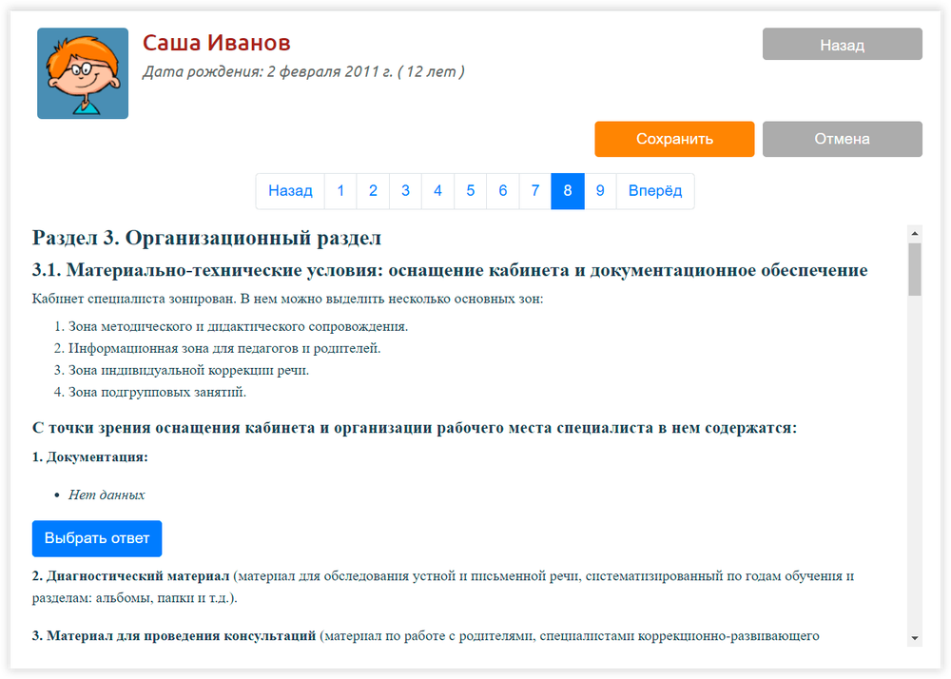Go to page 9 in pagination

pyautogui.click(x=600, y=191)
